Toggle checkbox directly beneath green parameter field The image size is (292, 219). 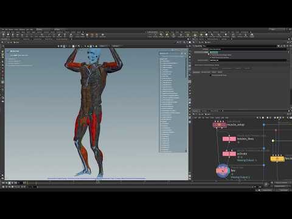[210, 55]
